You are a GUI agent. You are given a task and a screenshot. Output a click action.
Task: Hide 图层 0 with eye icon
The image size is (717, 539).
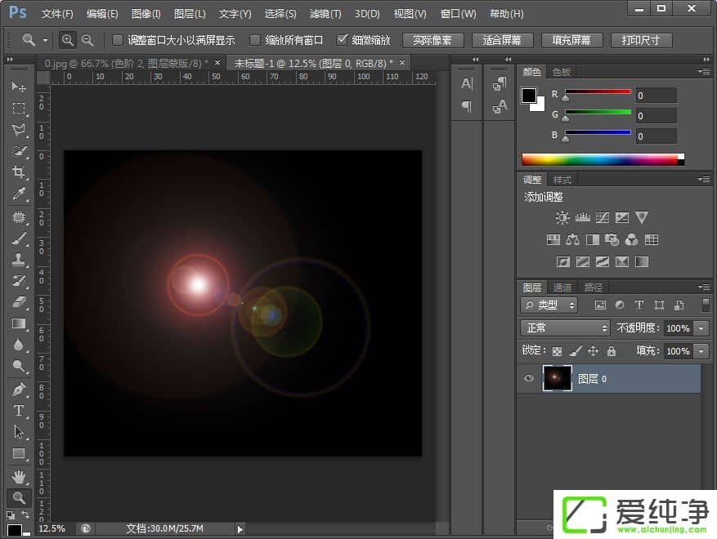(x=529, y=378)
